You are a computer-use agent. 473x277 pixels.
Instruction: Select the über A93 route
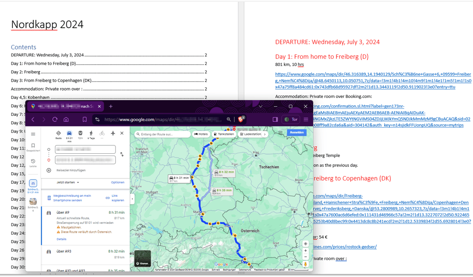tap(85, 254)
